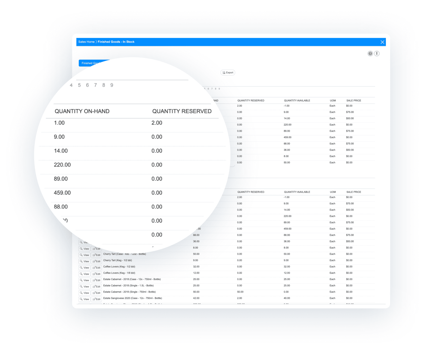Edit Estate Cabernet 2018 Single 1.5L

pyautogui.click(x=96, y=287)
